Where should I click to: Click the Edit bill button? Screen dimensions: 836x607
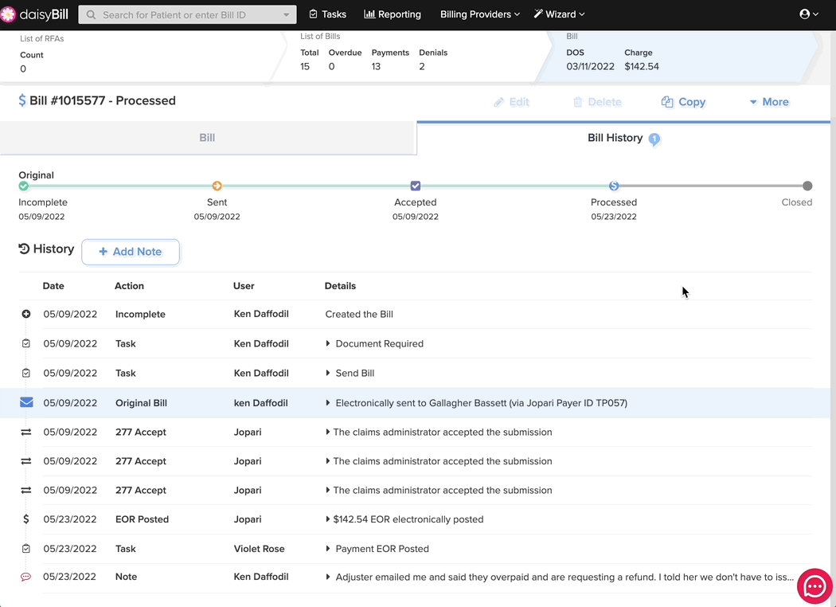(x=512, y=102)
